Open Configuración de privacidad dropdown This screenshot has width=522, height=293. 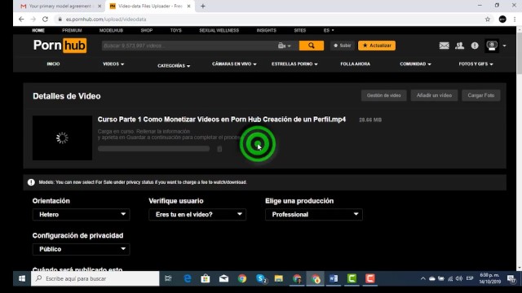pos(81,249)
